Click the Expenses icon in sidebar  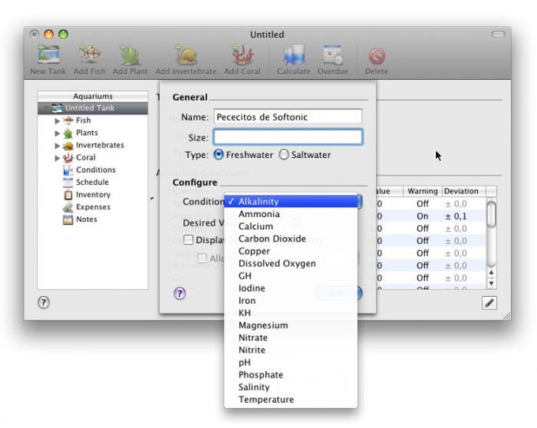(68, 207)
